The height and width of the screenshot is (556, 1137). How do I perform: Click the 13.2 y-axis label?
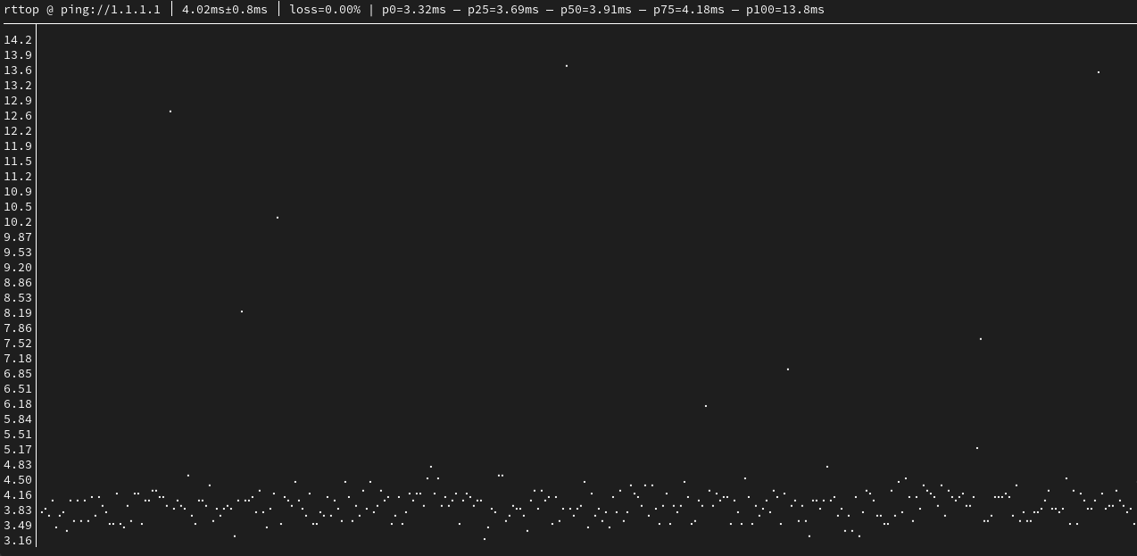point(18,86)
